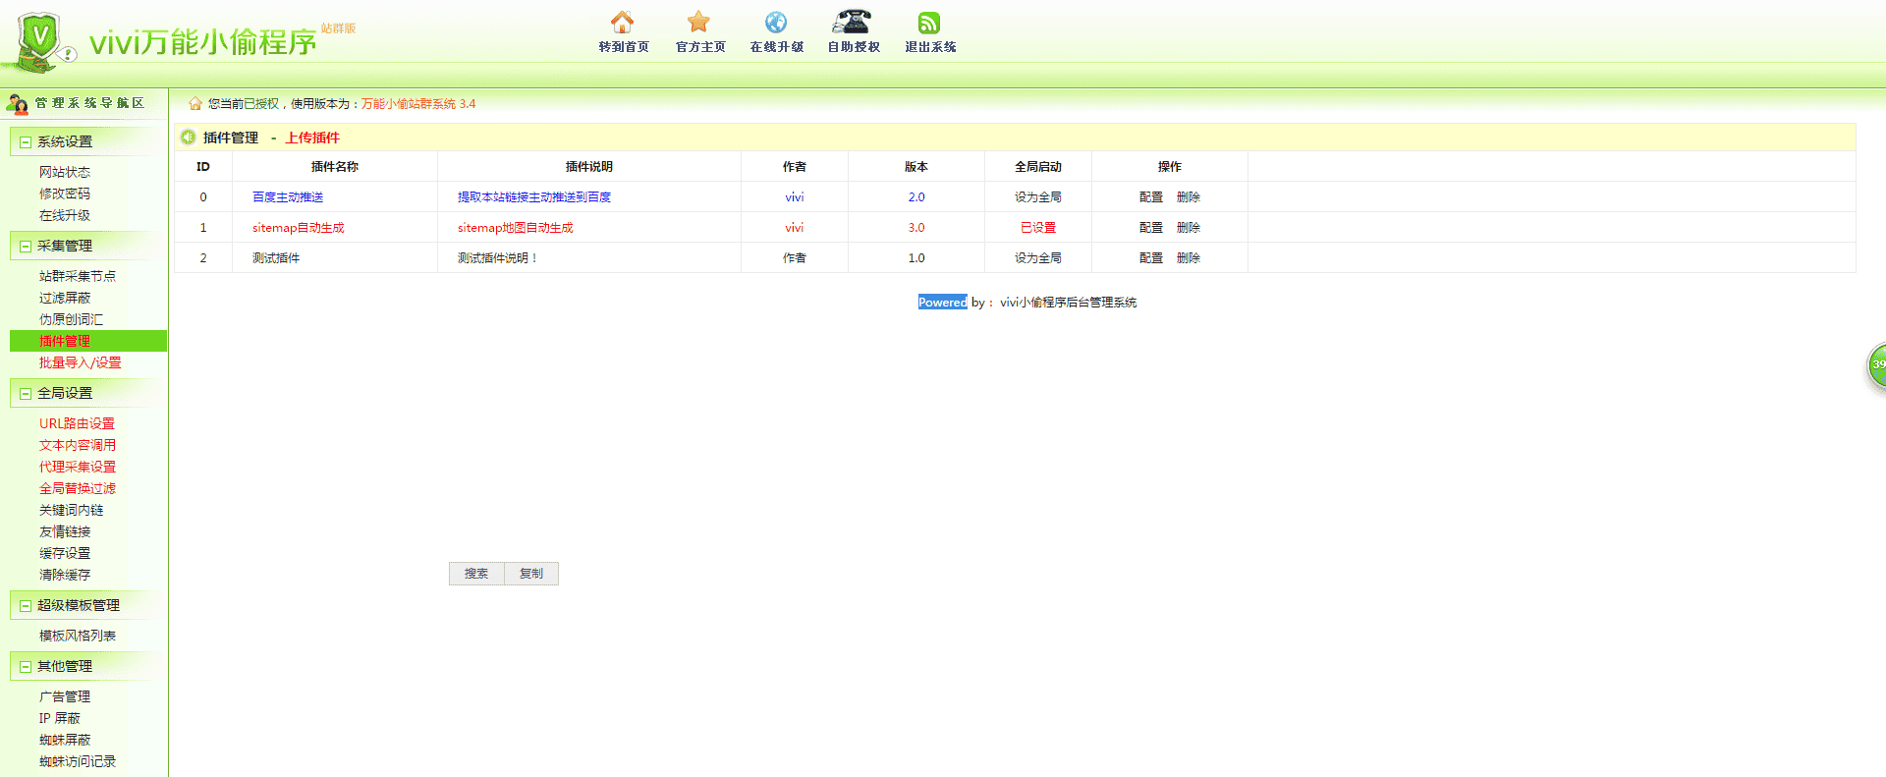Collapse the 超级模板管理 section
The image size is (1886, 777).
coord(26,606)
